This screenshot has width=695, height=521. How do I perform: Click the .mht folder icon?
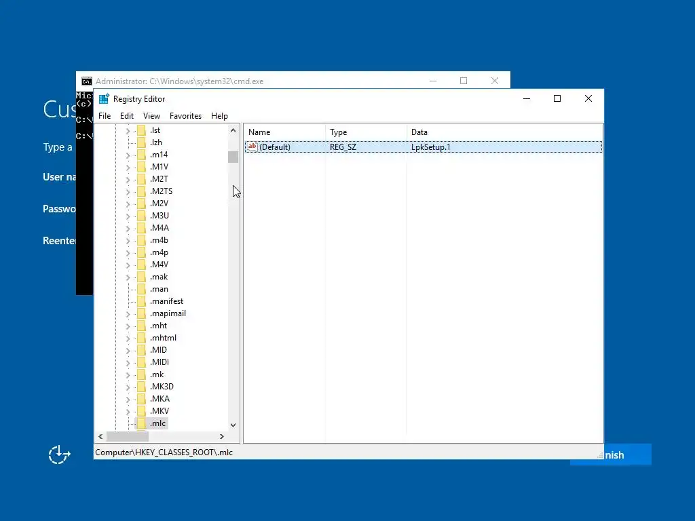point(141,326)
